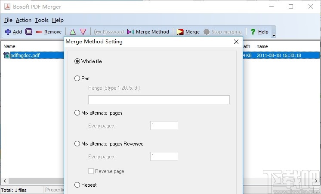Select the Repeat radio option
321x194 pixels.
click(77, 185)
